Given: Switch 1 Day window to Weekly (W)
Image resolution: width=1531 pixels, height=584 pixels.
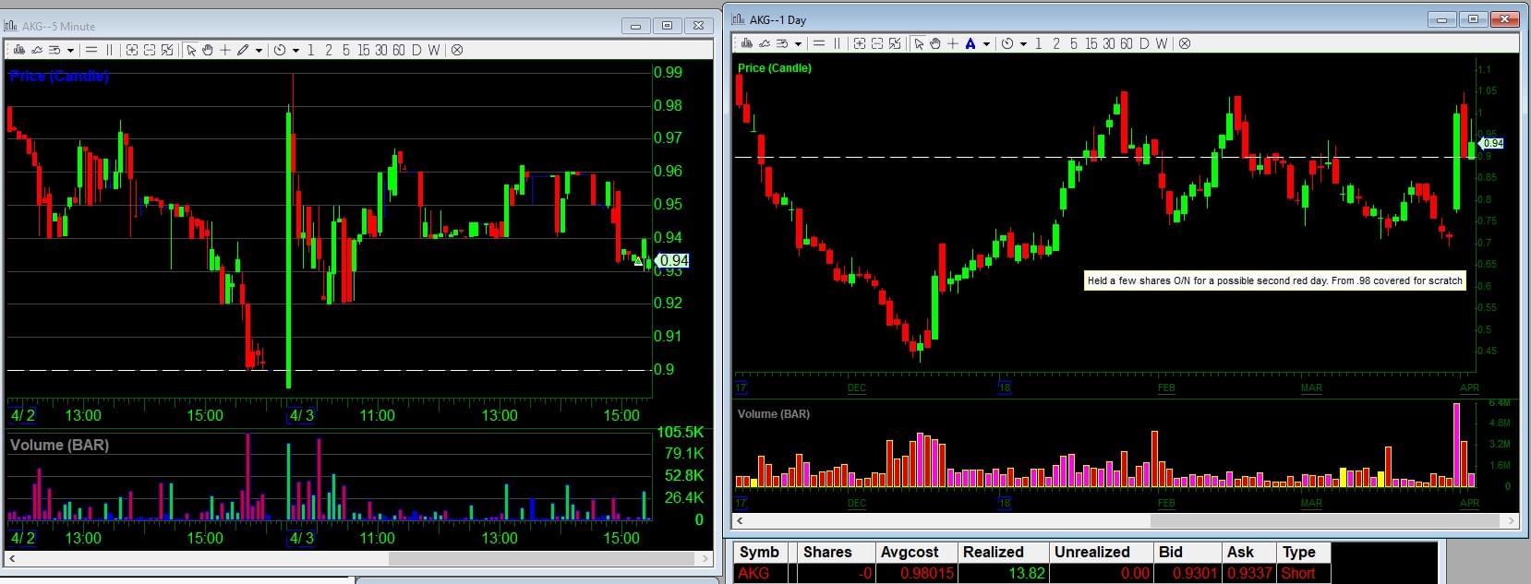Looking at the screenshot, I should pyautogui.click(x=1162, y=43).
